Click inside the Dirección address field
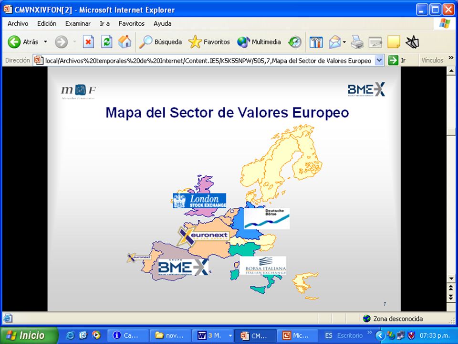The image size is (458, 344). [x=208, y=61]
